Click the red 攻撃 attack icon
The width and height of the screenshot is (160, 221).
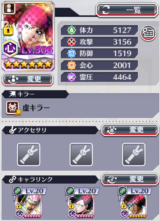click(x=71, y=42)
